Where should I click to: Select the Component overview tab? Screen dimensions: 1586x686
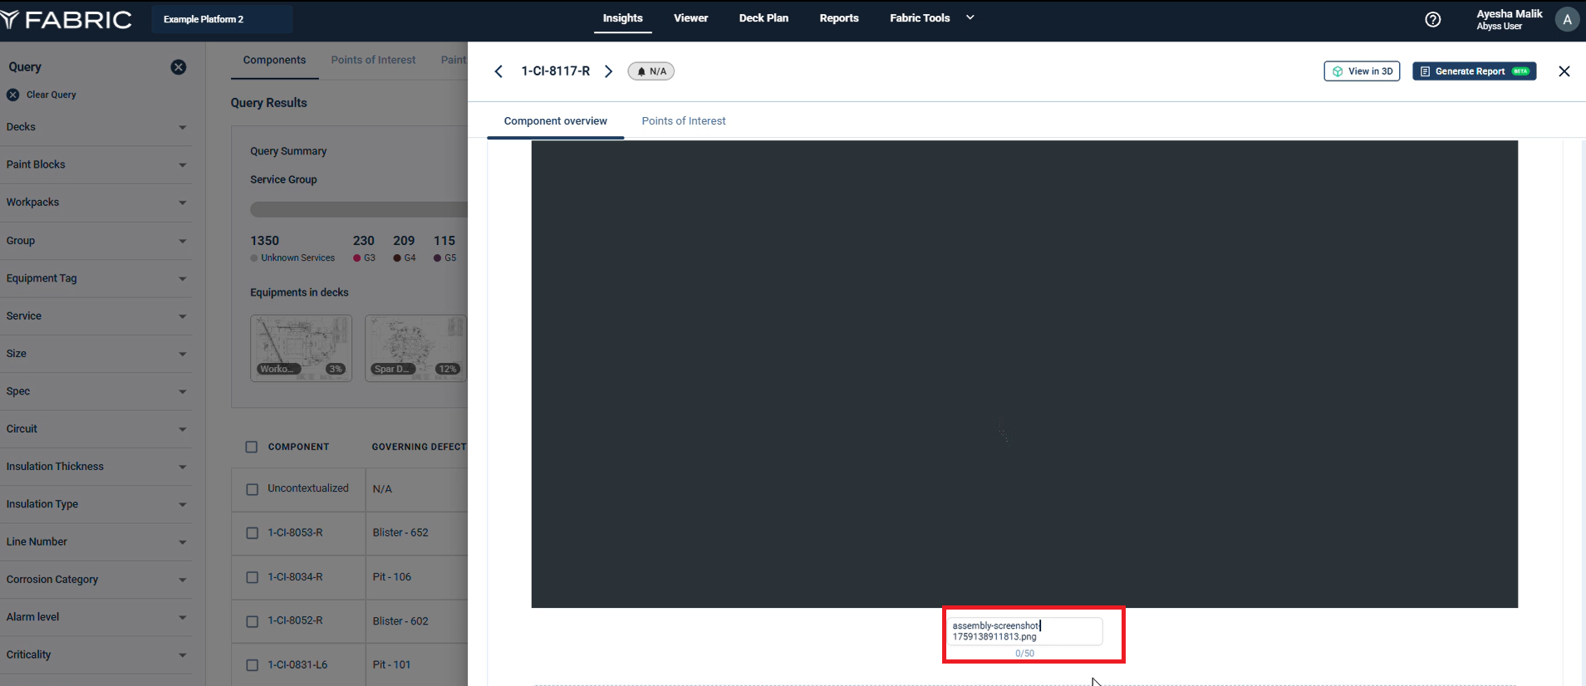(x=555, y=121)
